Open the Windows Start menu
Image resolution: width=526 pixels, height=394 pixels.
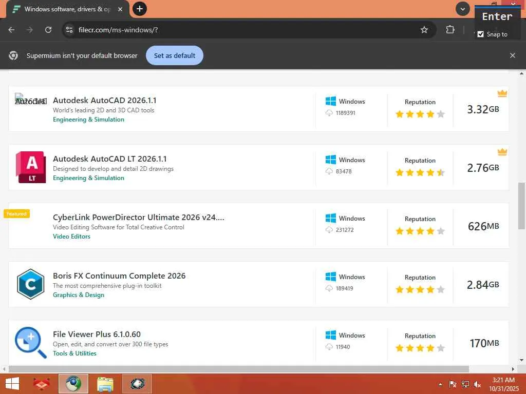[12, 384]
